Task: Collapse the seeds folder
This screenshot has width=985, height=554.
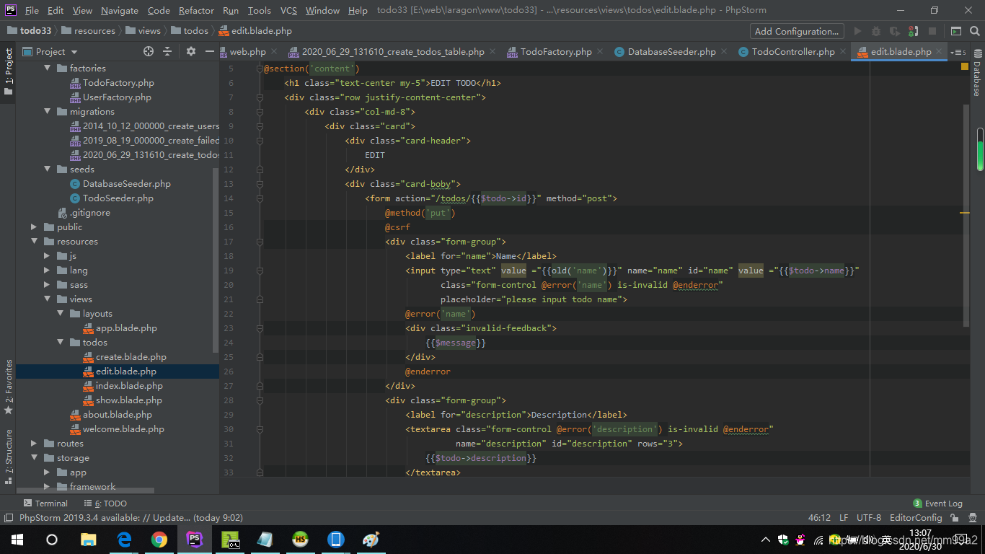Action: 47,170
